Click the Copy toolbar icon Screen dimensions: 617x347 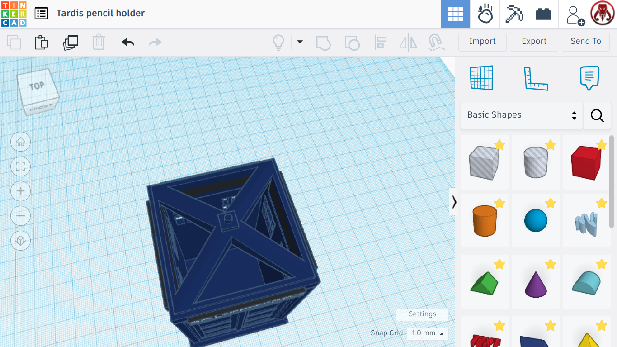[14, 43]
